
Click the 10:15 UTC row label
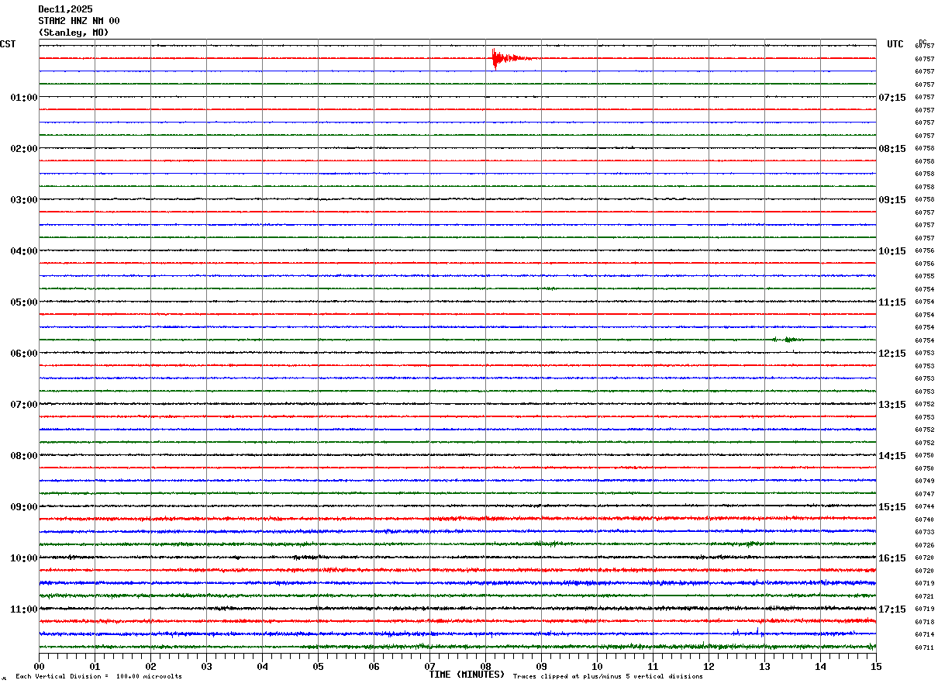891,250
